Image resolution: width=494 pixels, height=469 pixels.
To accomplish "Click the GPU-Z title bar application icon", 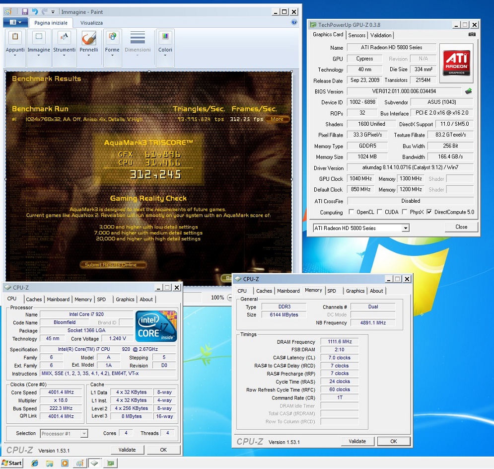I will (313, 24).
